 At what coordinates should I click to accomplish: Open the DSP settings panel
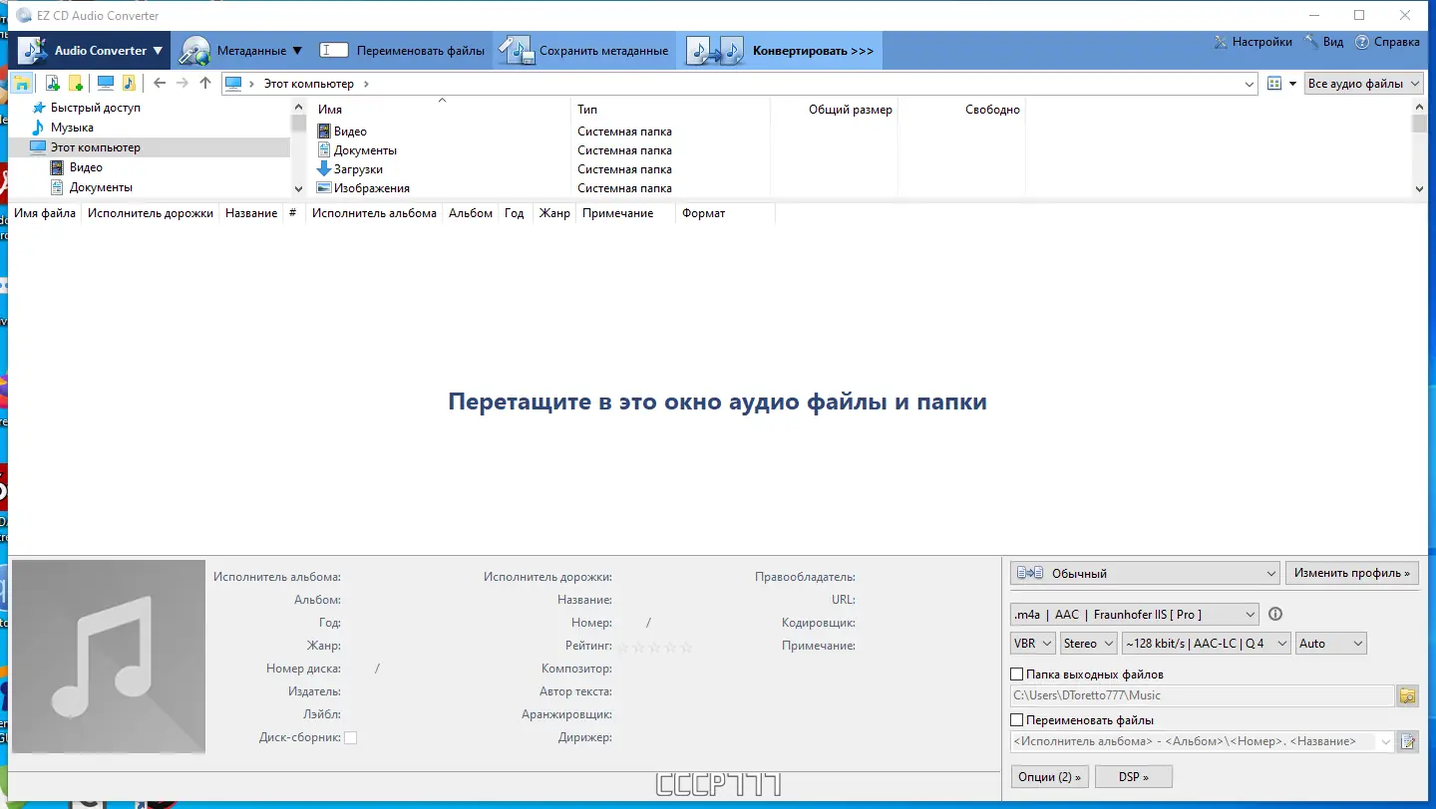coord(1133,775)
